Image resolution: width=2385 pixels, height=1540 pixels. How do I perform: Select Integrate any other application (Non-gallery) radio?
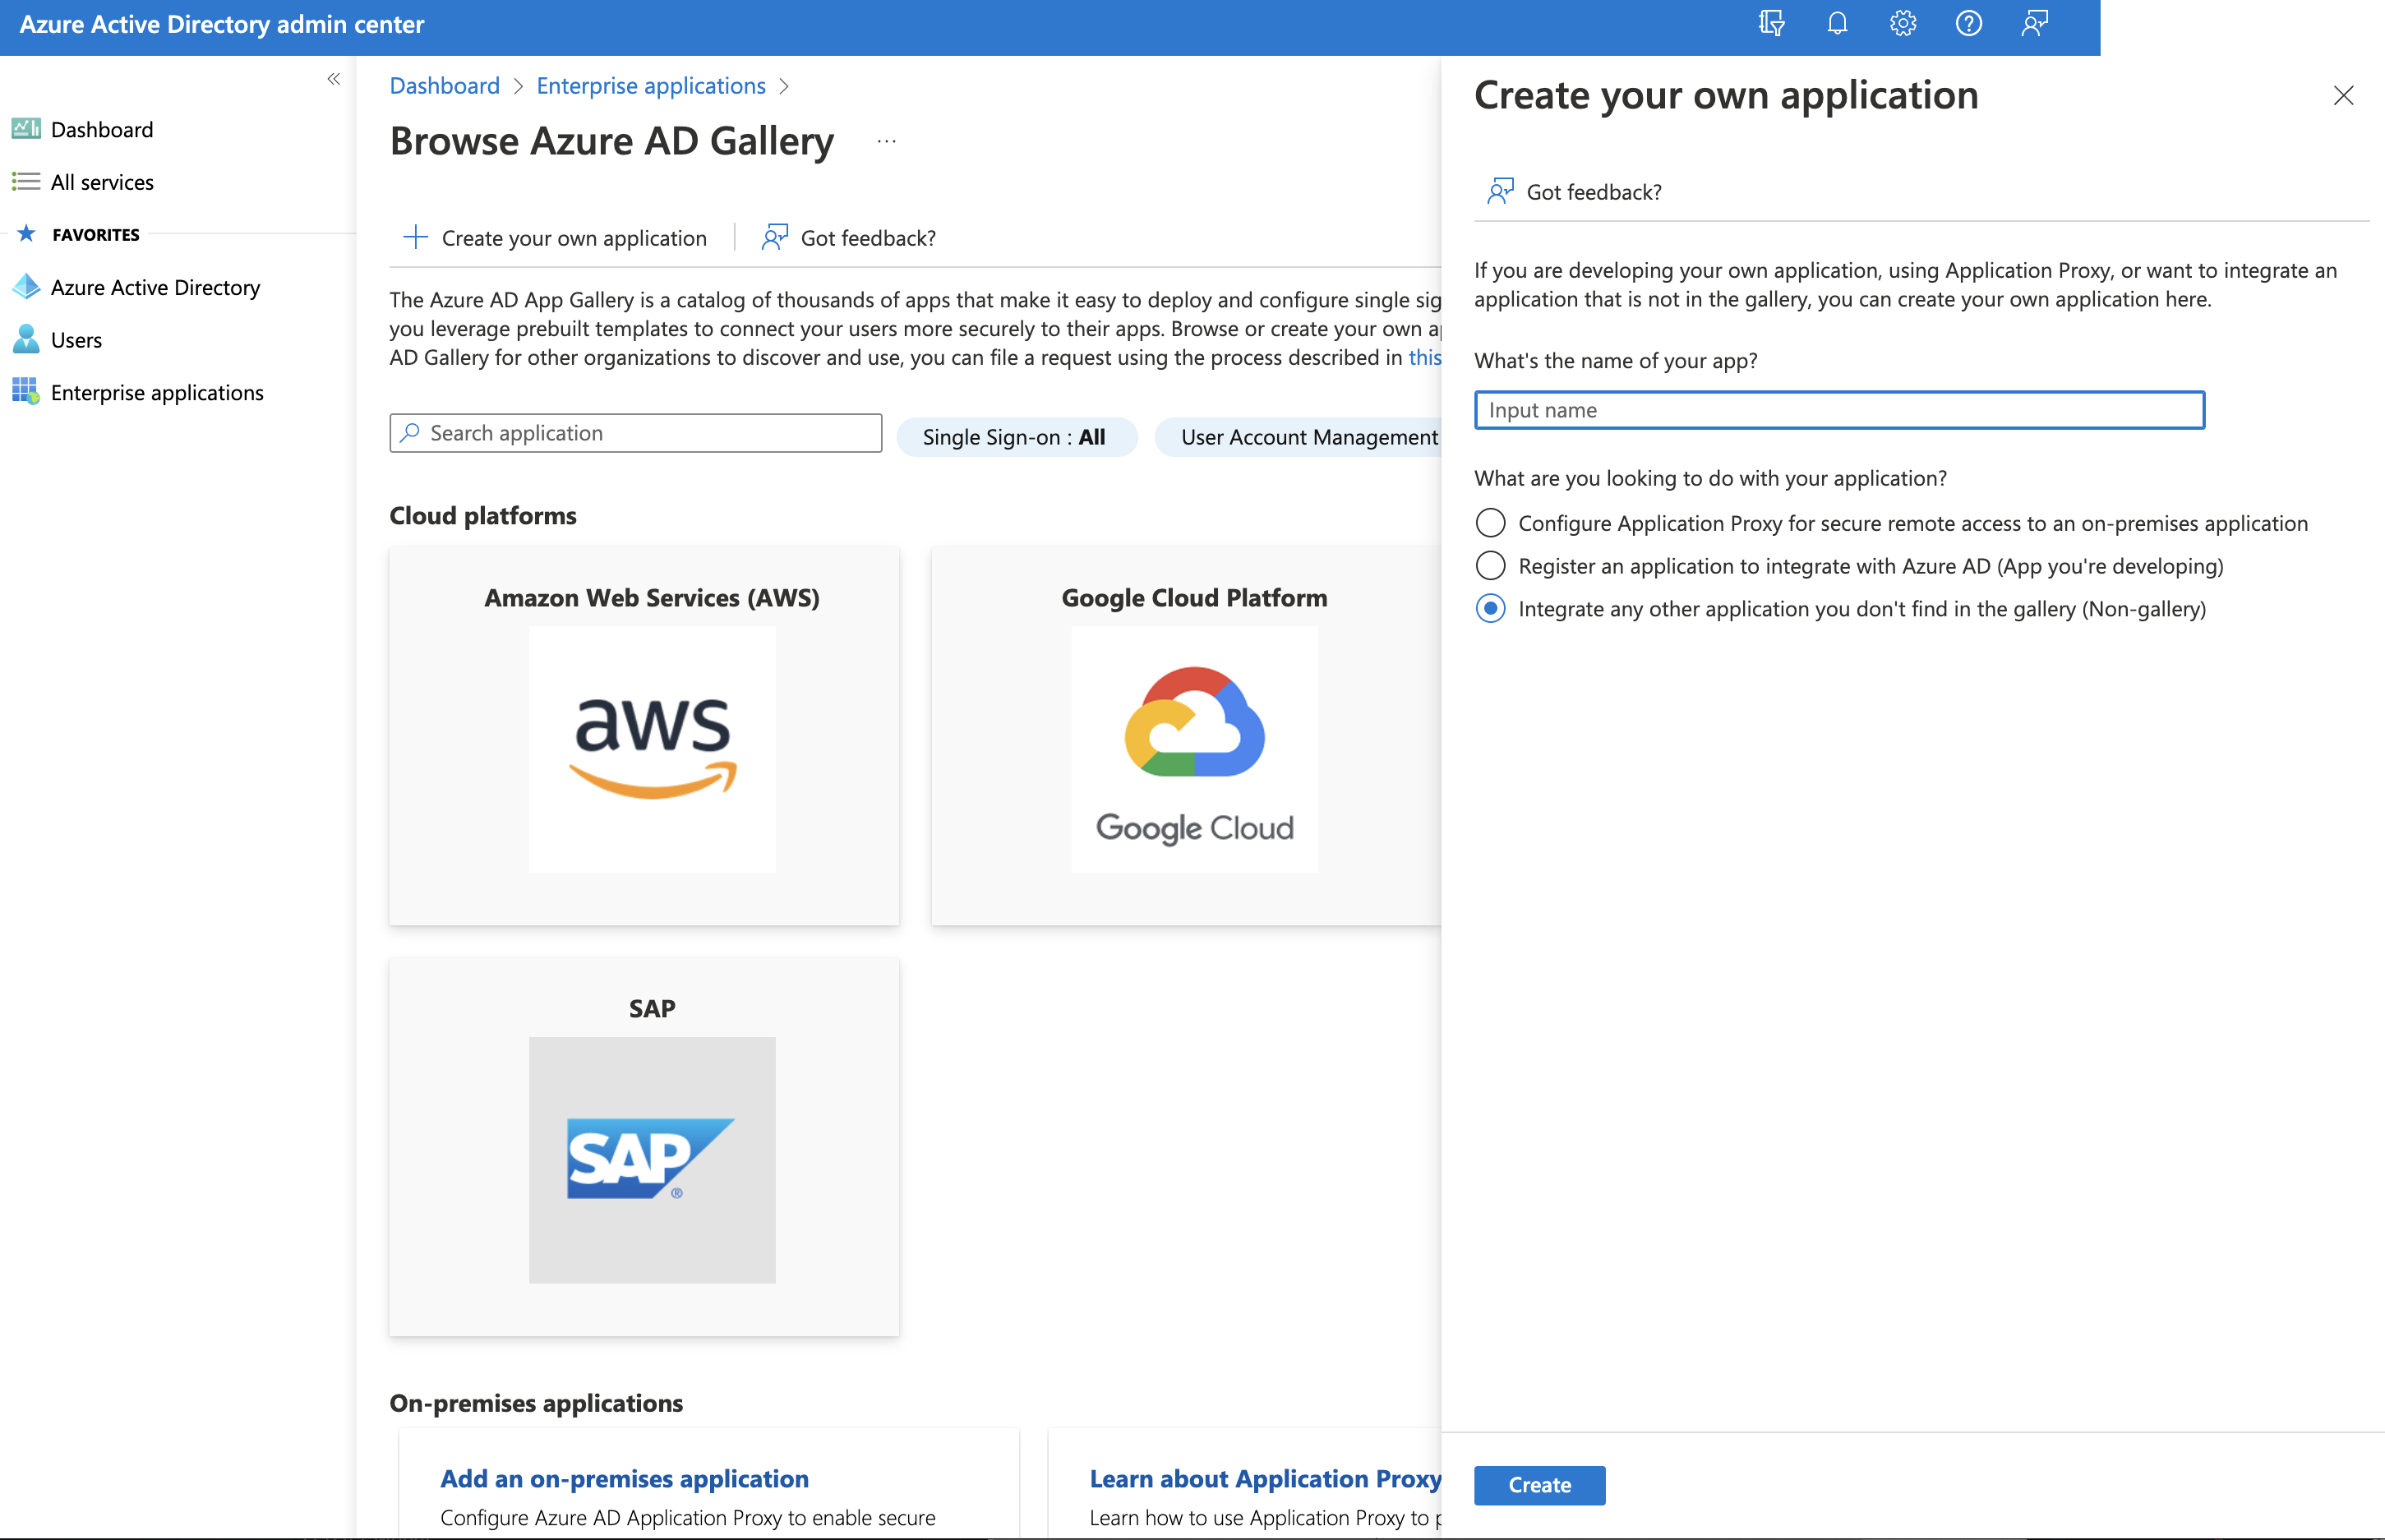[1490, 609]
